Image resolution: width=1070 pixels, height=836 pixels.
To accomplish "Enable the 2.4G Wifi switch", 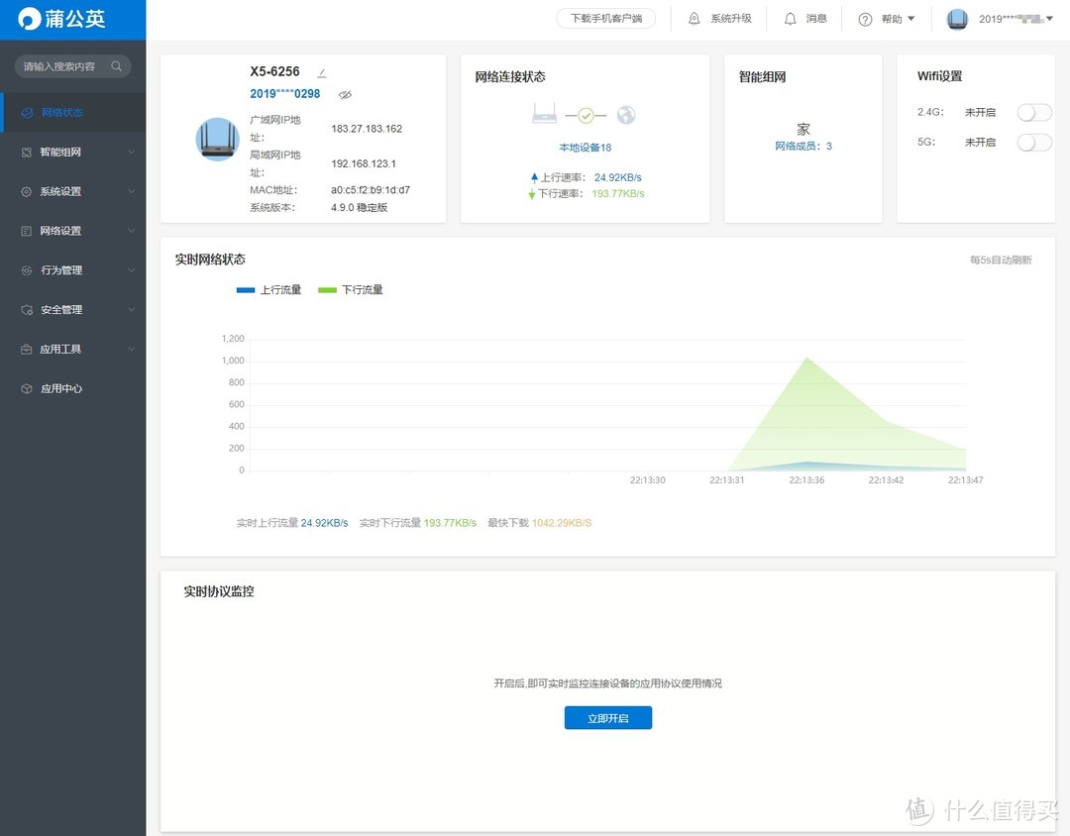I will (1033, 113).
